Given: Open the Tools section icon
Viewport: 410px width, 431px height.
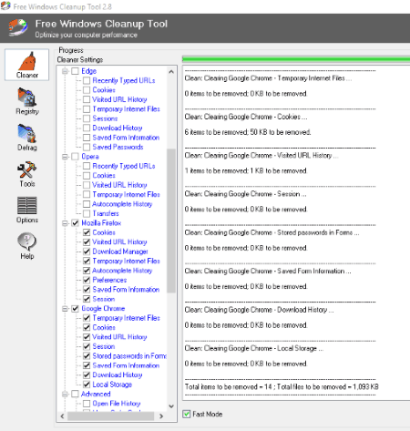Looking at the screenshot, I should pyautogui.click(x=27, y=174).
